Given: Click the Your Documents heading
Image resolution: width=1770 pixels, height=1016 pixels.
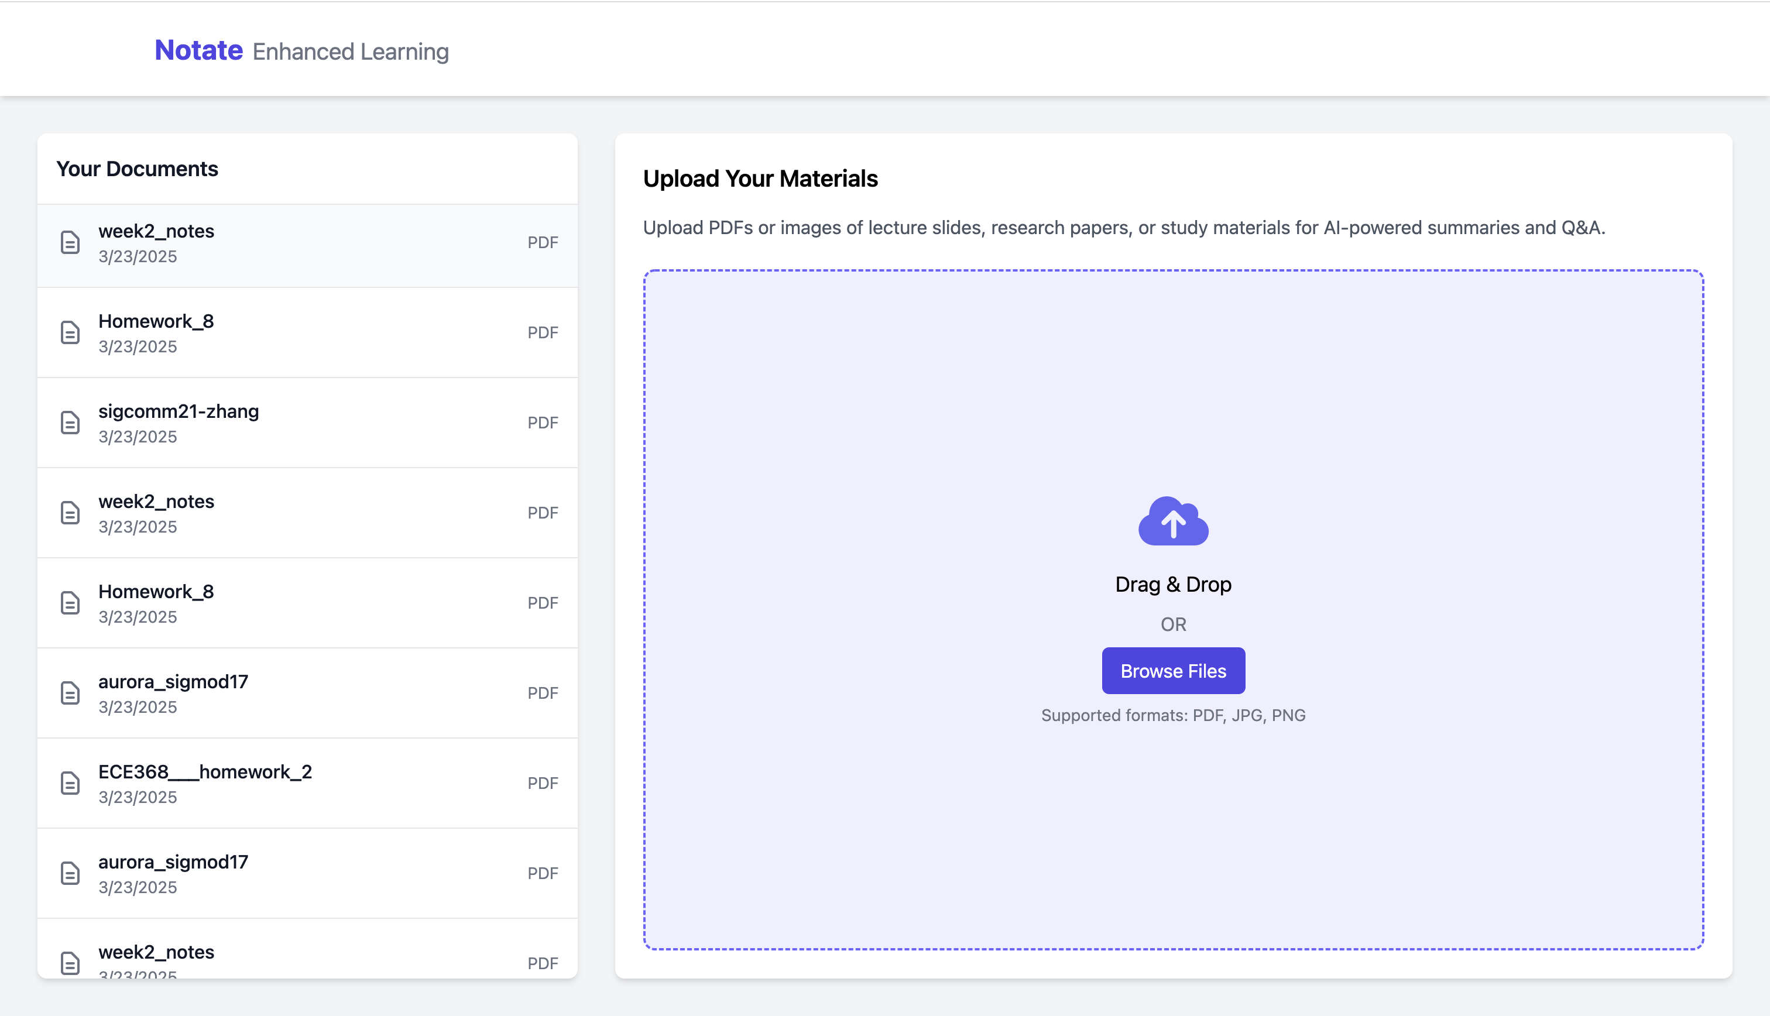Looking at the screenshot, I should pos(138,169).
